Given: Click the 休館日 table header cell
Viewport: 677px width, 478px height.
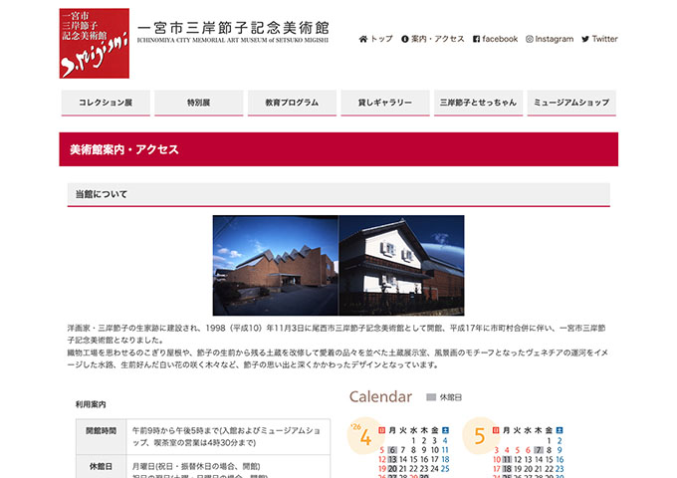Looking at the screenshot, I should 101,467.
